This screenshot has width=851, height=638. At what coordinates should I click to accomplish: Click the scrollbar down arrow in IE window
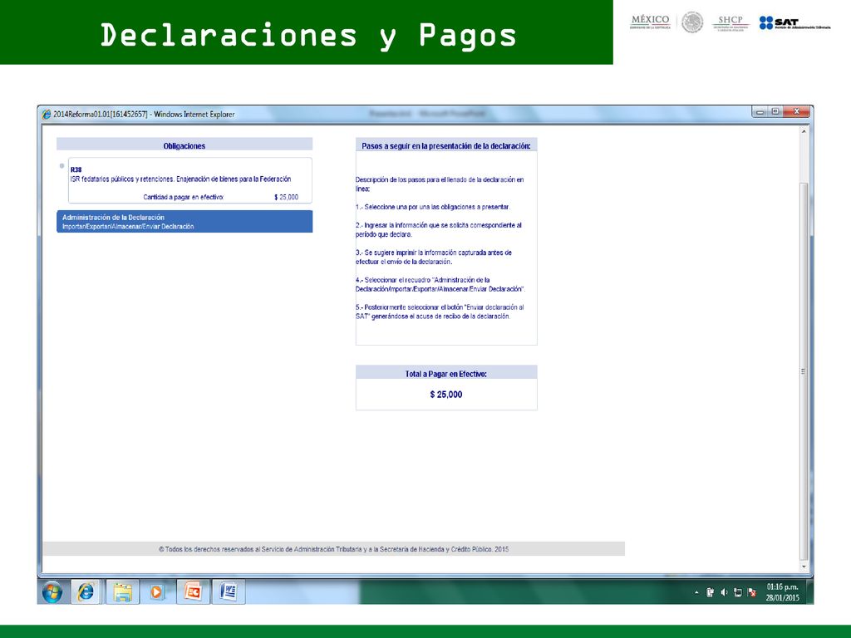tap(804, 567)
